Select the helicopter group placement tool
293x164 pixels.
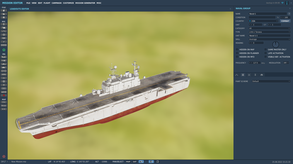coord(4,60)
